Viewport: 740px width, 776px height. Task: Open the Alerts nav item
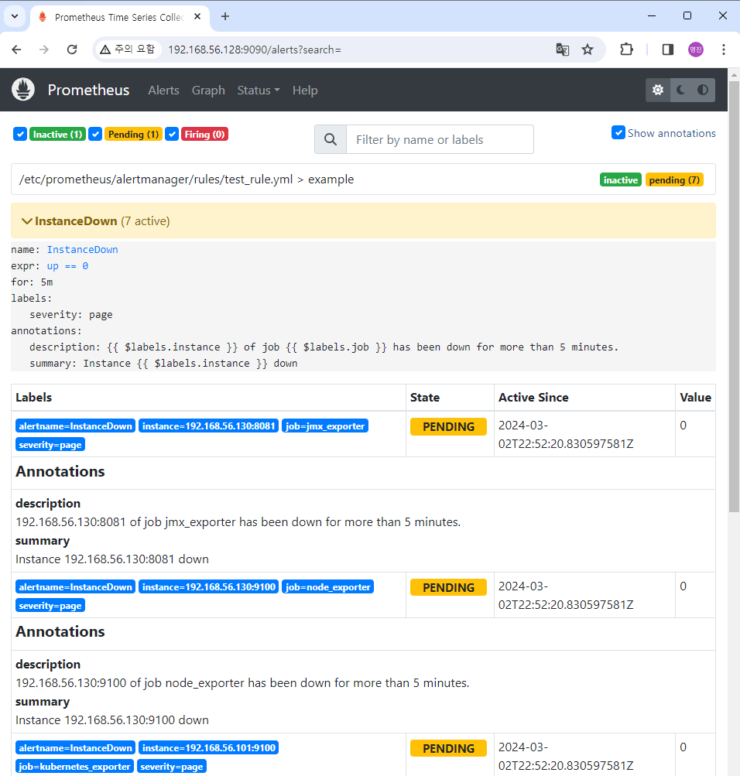[163, 90]
